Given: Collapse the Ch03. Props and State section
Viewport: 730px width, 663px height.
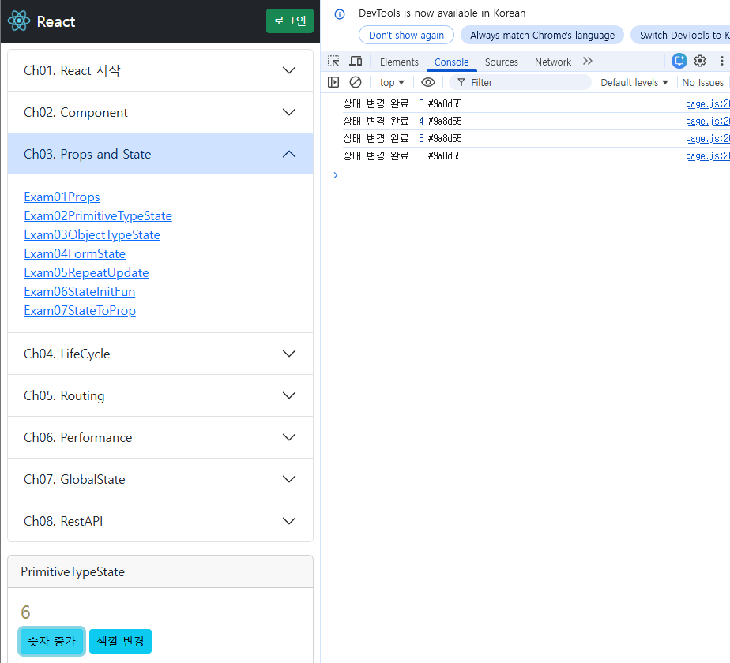Looking at the screenshot, I should pos(160,154).
